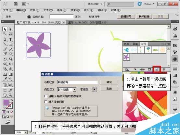
Task: Open the Symbol Libraries menu icon
Action: [x=127, y=69]
